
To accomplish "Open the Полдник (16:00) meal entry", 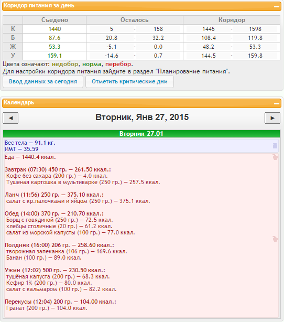I will tap(59, 245).
